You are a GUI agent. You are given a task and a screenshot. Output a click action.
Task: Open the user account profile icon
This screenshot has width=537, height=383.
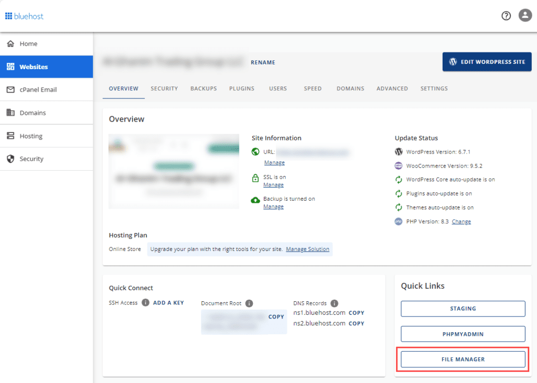(x=525, y=16)
